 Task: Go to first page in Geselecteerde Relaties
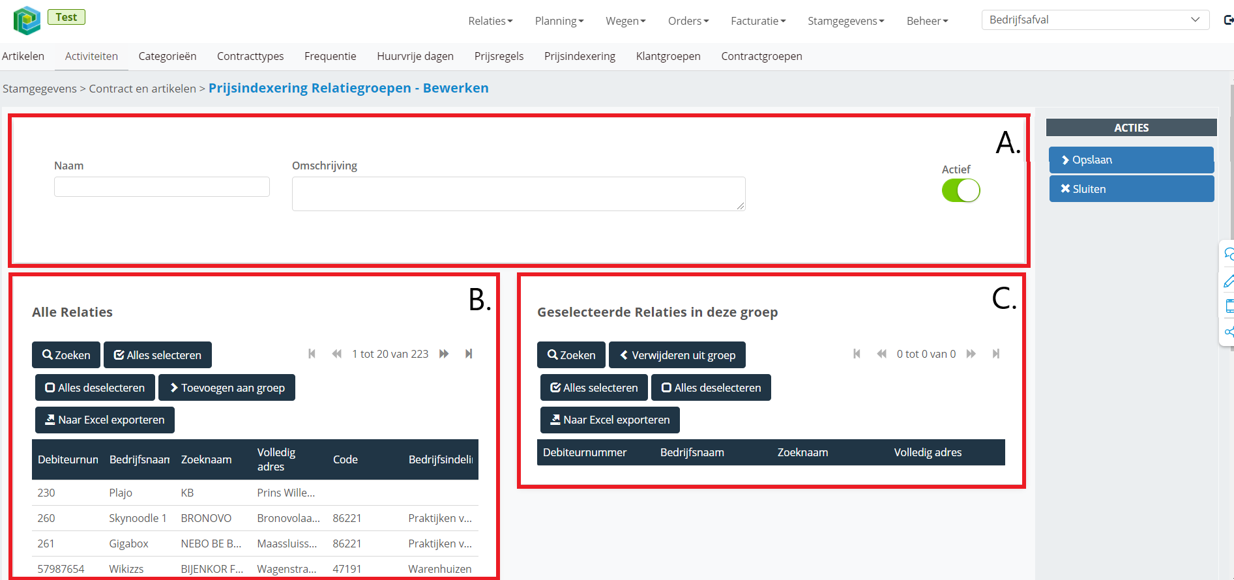tap(857, 354)
